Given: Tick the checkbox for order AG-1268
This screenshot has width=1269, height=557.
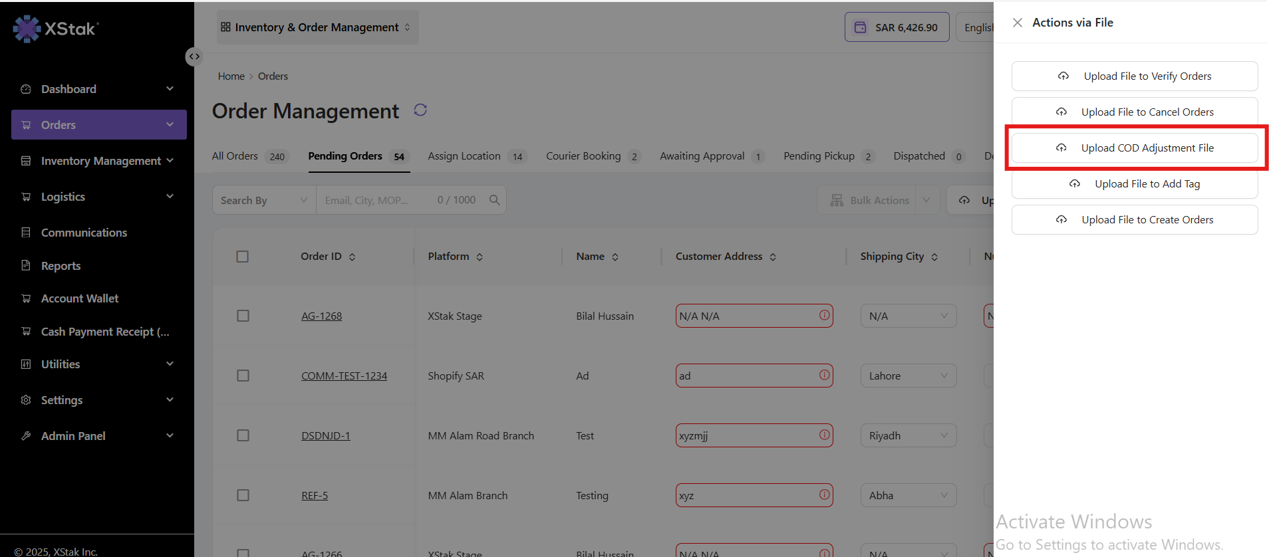Looking at the screenshot, I should pyautogui.click(x=243, y=316).
